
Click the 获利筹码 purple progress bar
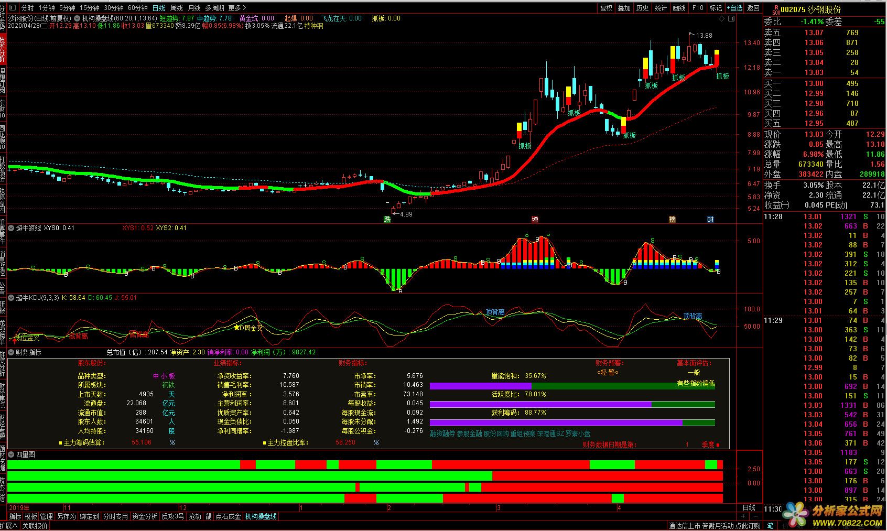[556, 422]
